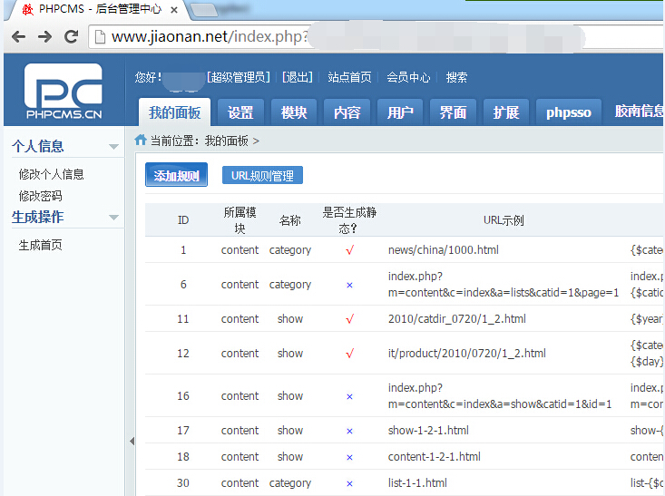This screenshot has width=665, height=496.
Task: Click the 名称 column header
Action: click(290, 220)
